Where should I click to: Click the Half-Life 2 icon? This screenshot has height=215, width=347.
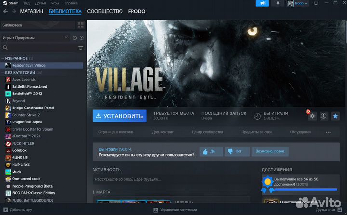click(8, 165)
